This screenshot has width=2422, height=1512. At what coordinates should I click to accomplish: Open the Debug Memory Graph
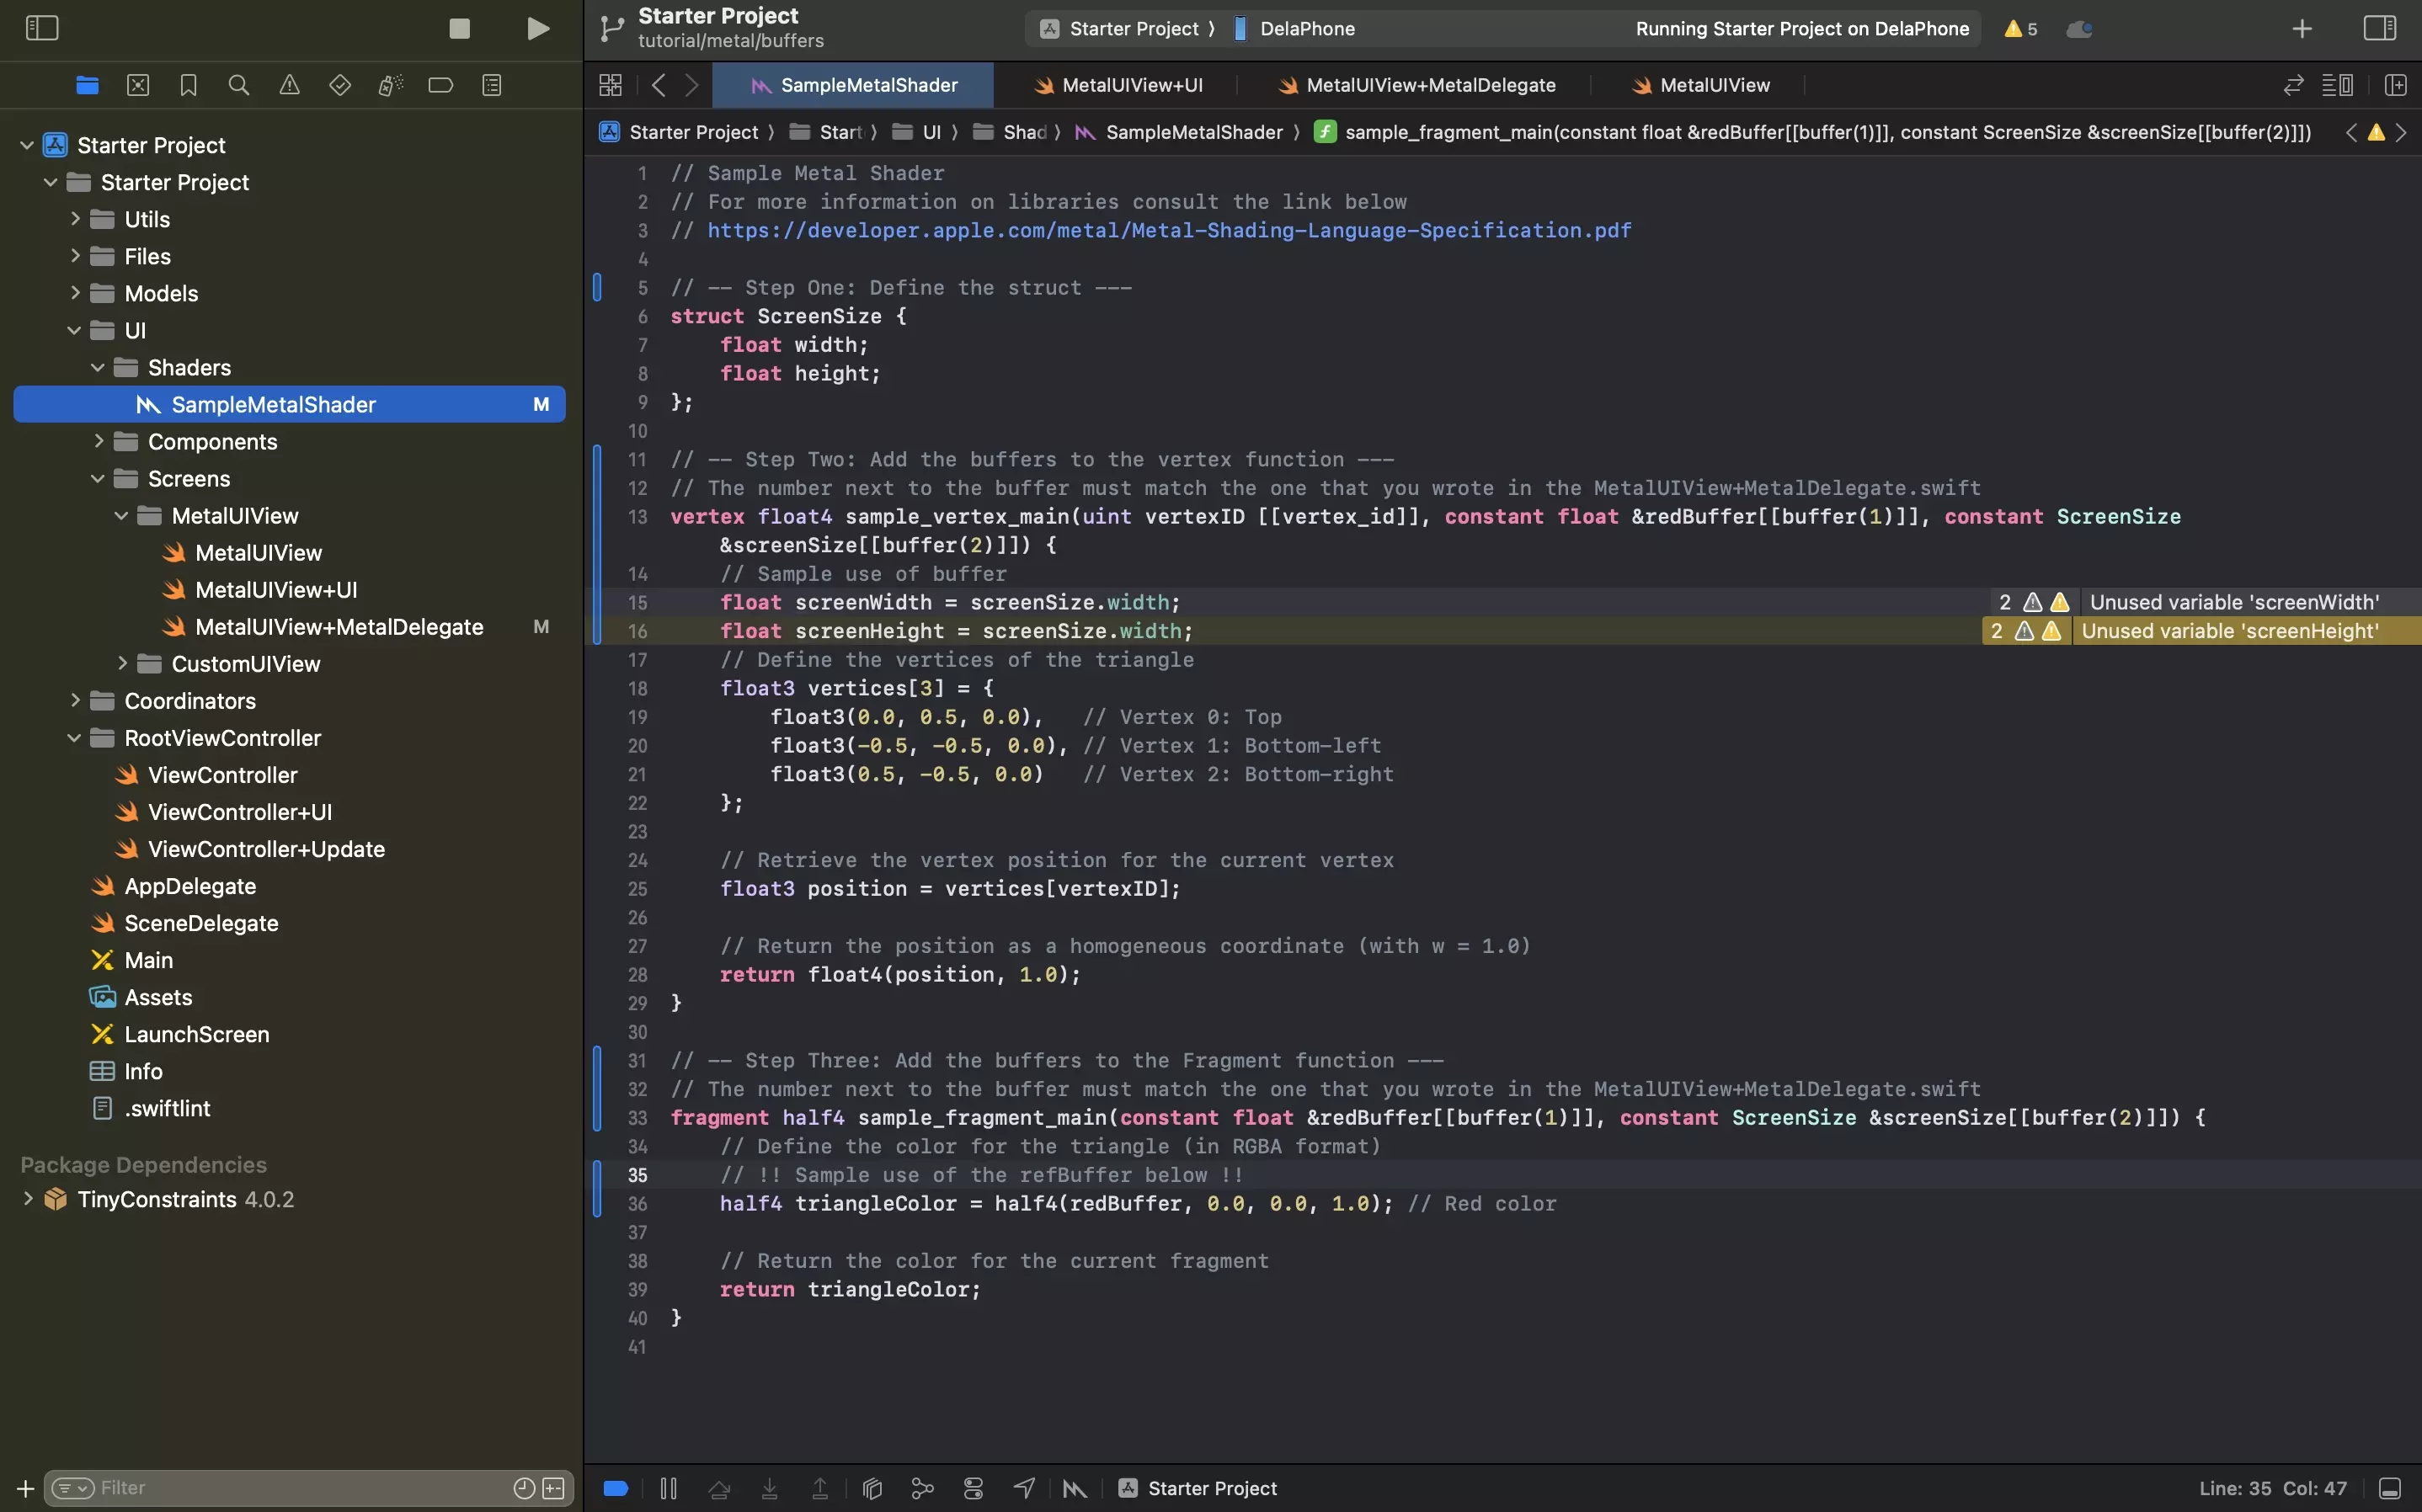922,1488
